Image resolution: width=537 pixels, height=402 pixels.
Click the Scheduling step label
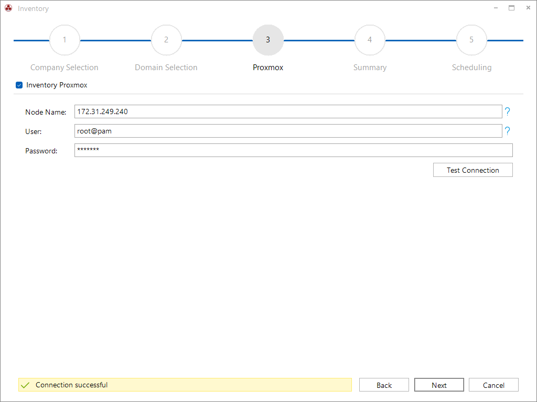(x=471, y=68)
